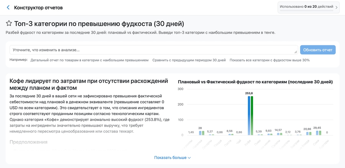Click the value label 8,56 above Паста
This screenshot has width=345, height=168.
pyautogui.click(x=230, y=131)
